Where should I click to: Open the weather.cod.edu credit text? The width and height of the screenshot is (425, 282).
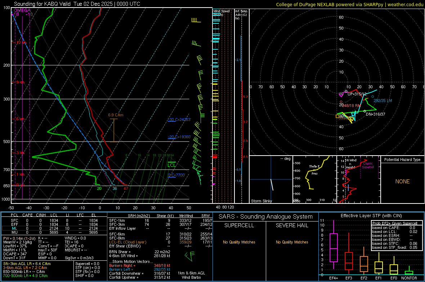click(x=350, y=4)
